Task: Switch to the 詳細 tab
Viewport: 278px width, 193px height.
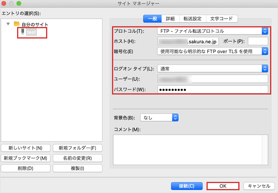Action: click(170, 19)
